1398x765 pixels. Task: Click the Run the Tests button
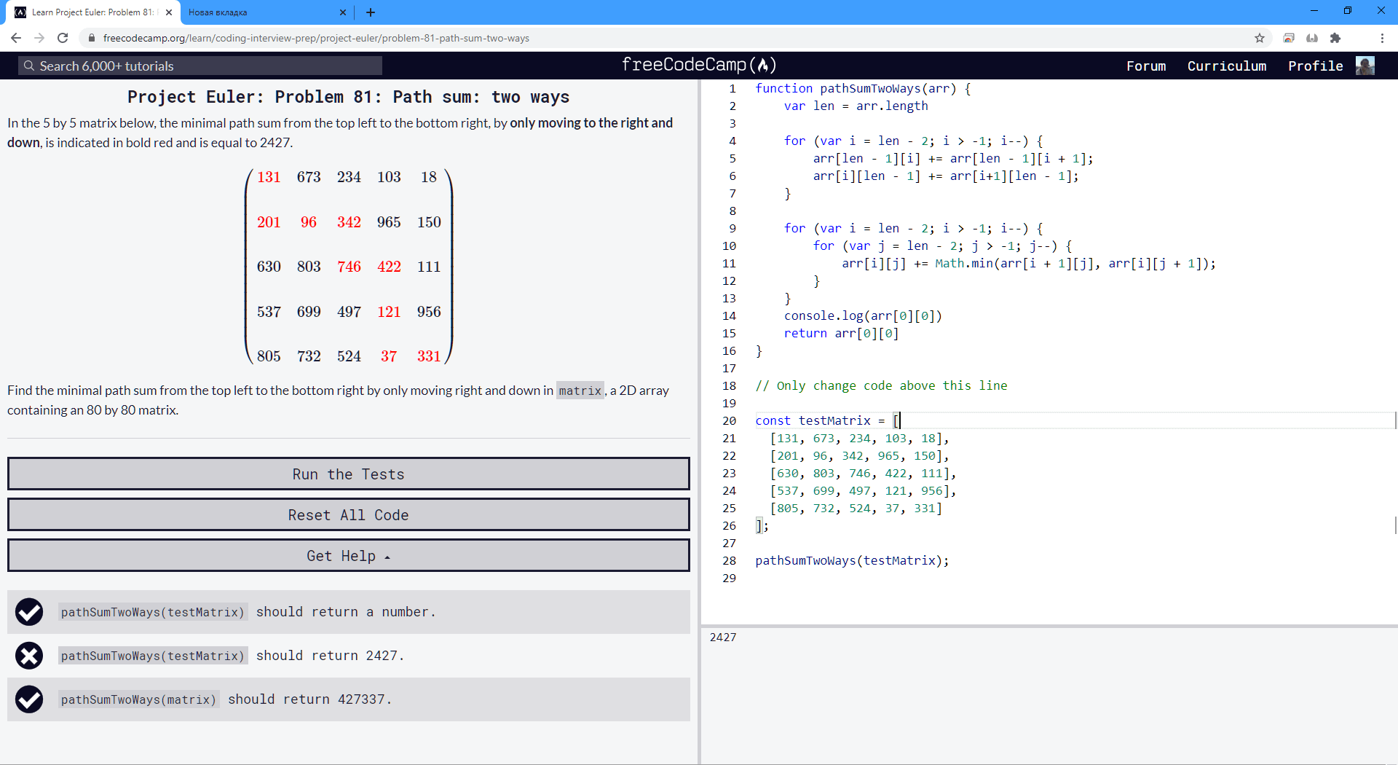click(348, 474)
